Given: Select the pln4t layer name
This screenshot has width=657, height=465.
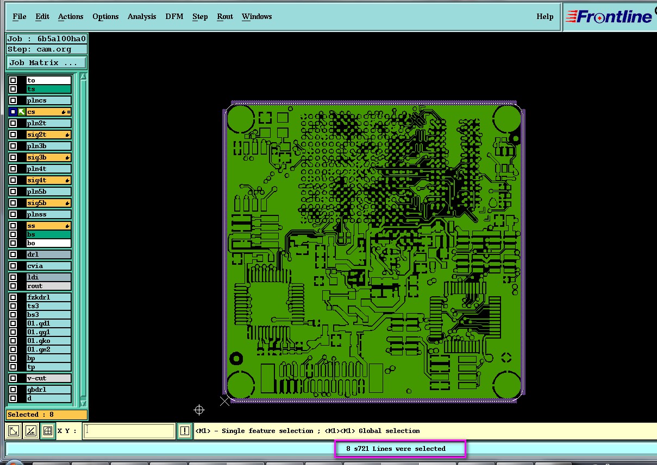Looking at the screenshot, I should pyautogui.click(x=49, y=169).
